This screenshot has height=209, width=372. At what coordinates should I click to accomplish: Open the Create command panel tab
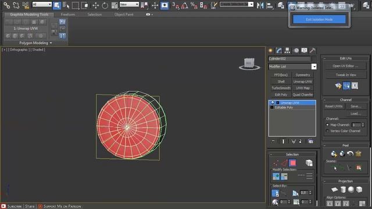click(x=270, y=51)
